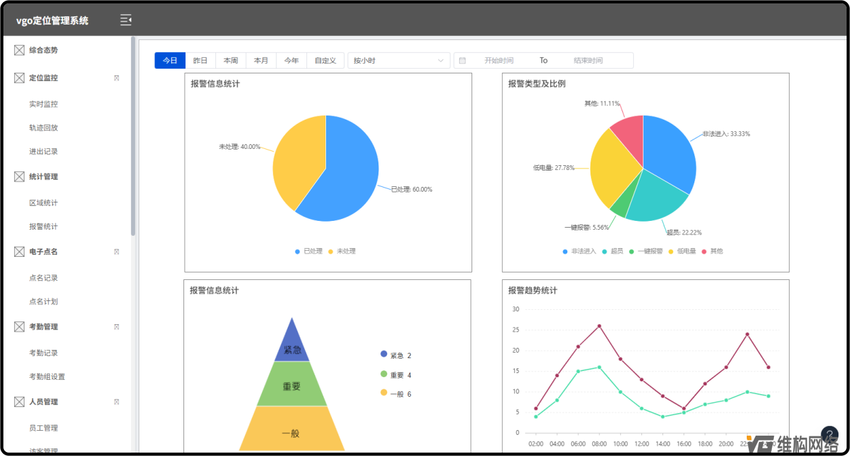Image resolution: width=850 pixels, height=456 pixels.
Task: Toggle 非法进入 legend item visibility
Action: [579, 251]
